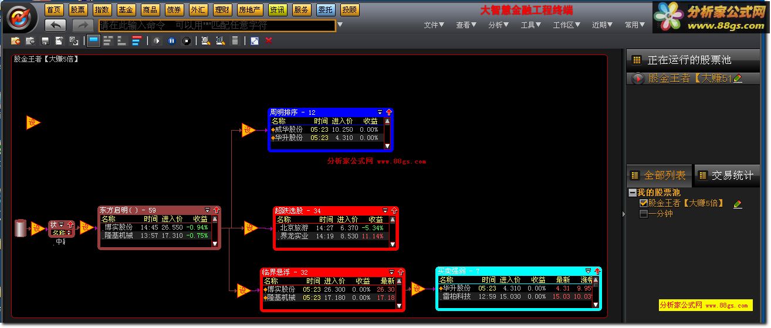Click the gray calculator icon in toolbar
Image resolution: width=771 pixels, height=328 pixels.
tap(235, 41)
